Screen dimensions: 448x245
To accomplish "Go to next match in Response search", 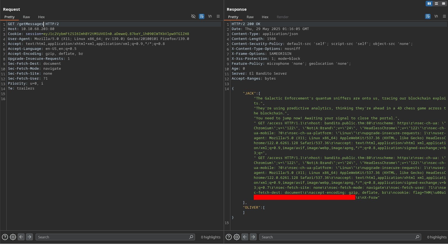I will [x=253, y=237].
